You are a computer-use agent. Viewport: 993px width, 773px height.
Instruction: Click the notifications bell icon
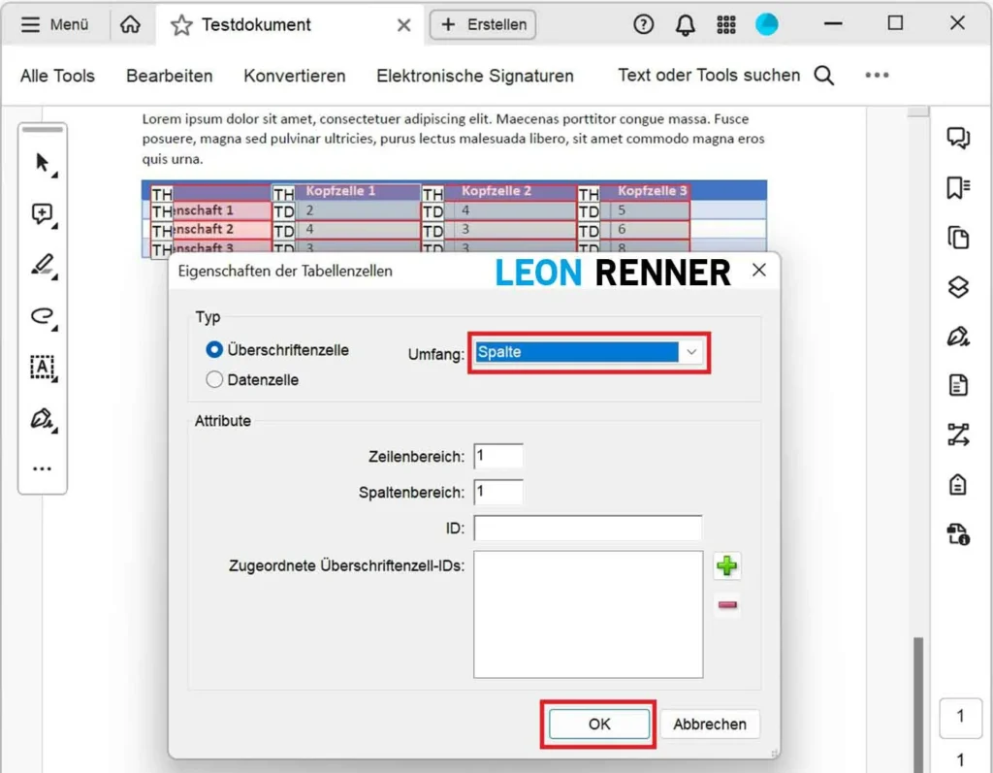pyautogui.click(x=685, y=24)
